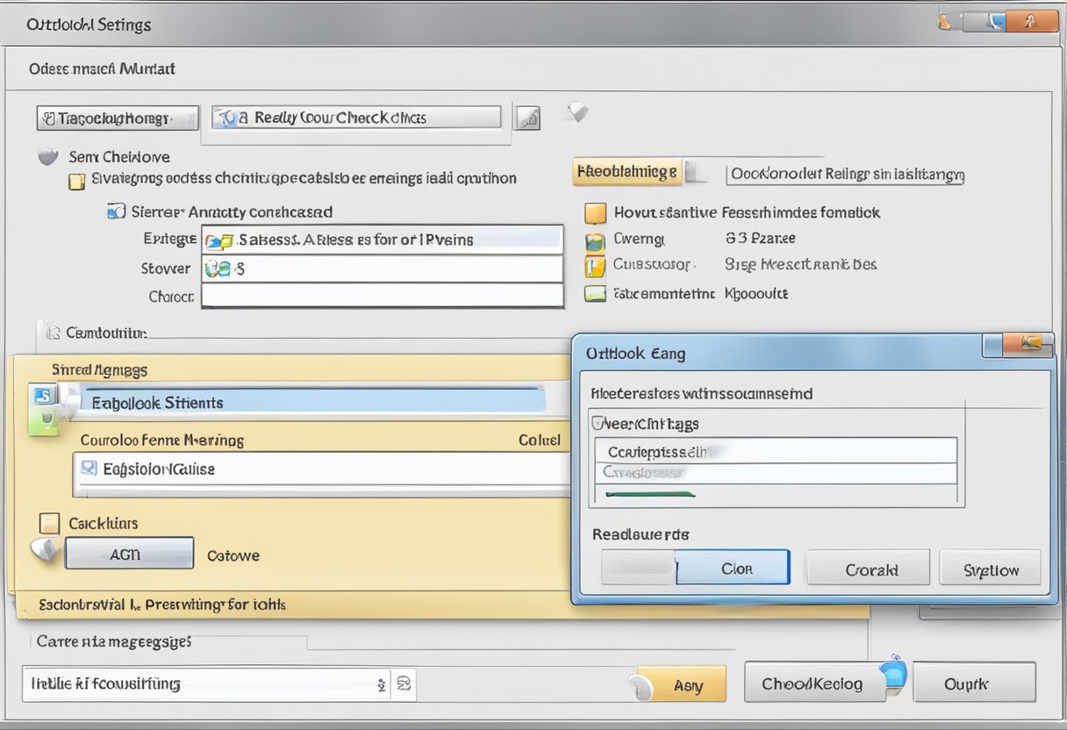Click the AGN button
The width and height of the screenshot is (1067, 730).
pos(128,553)
